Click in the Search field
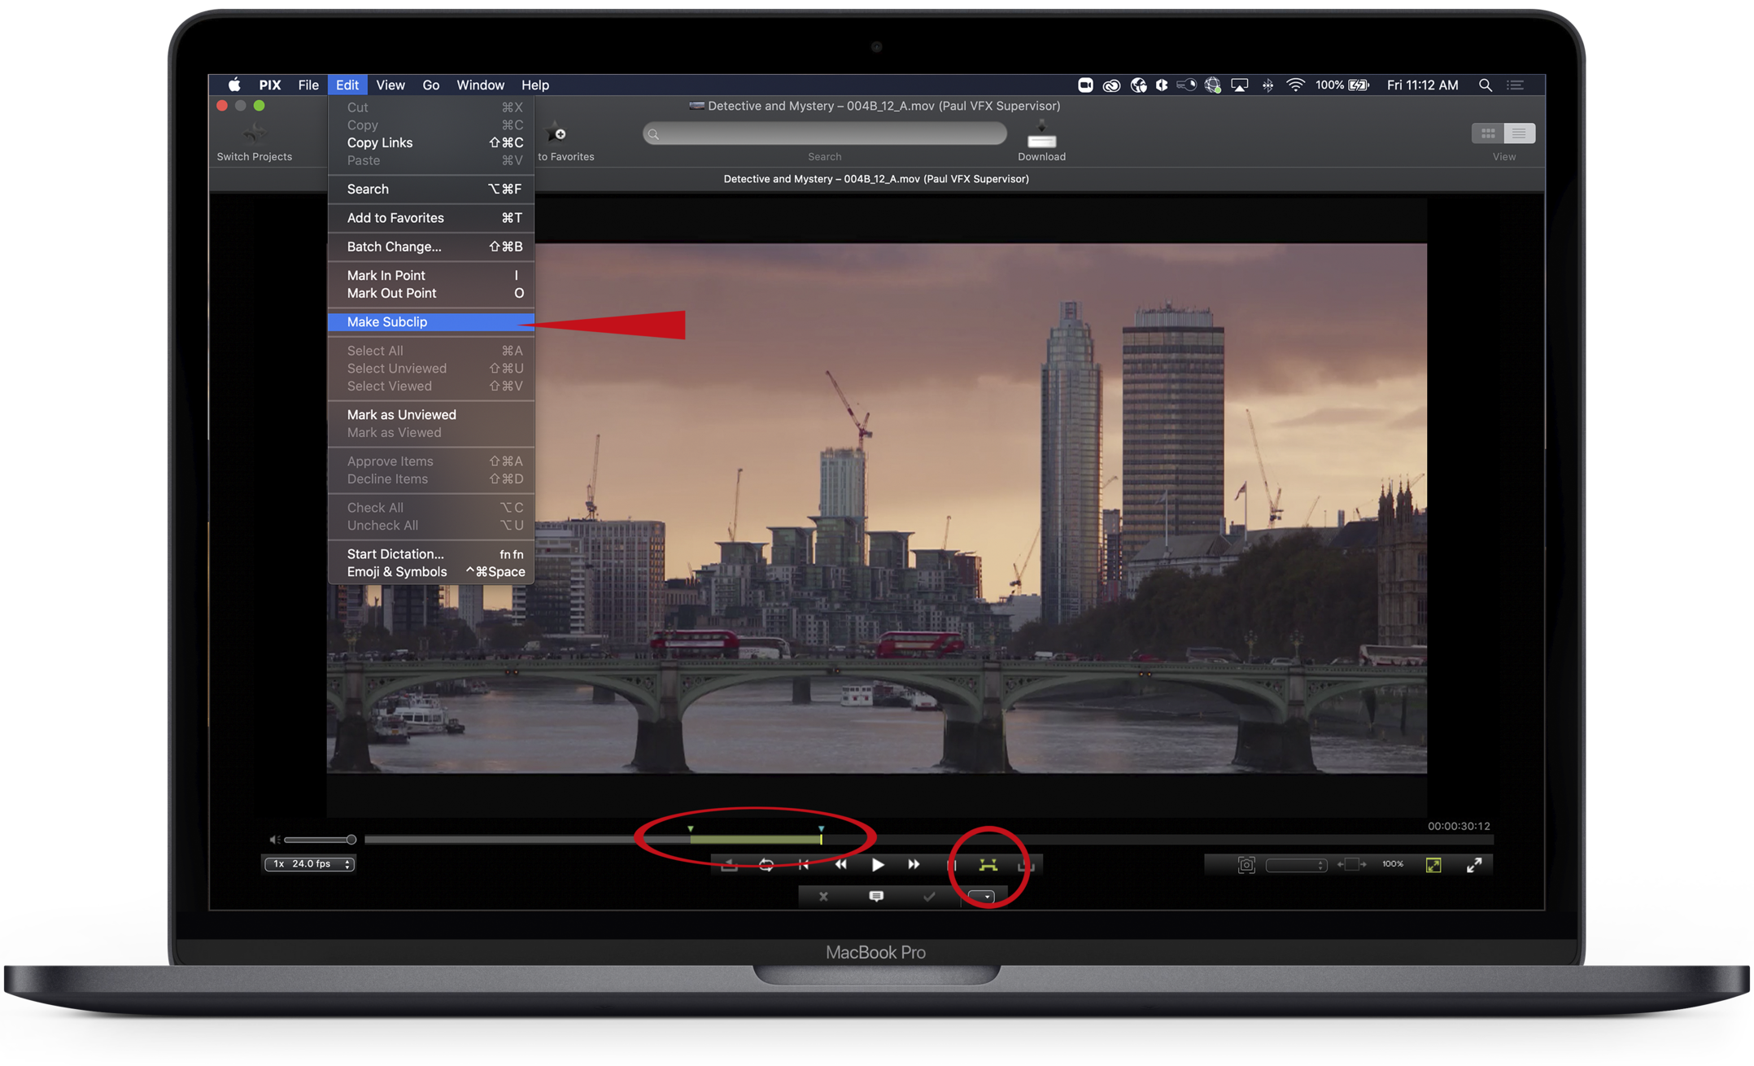1754x1066 pixels. 823,134
